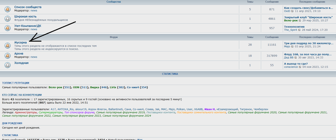Viewport: 336px width, 140px height.
Task: Open topic Три дня подряд по 30 километр
Action: 309,43
